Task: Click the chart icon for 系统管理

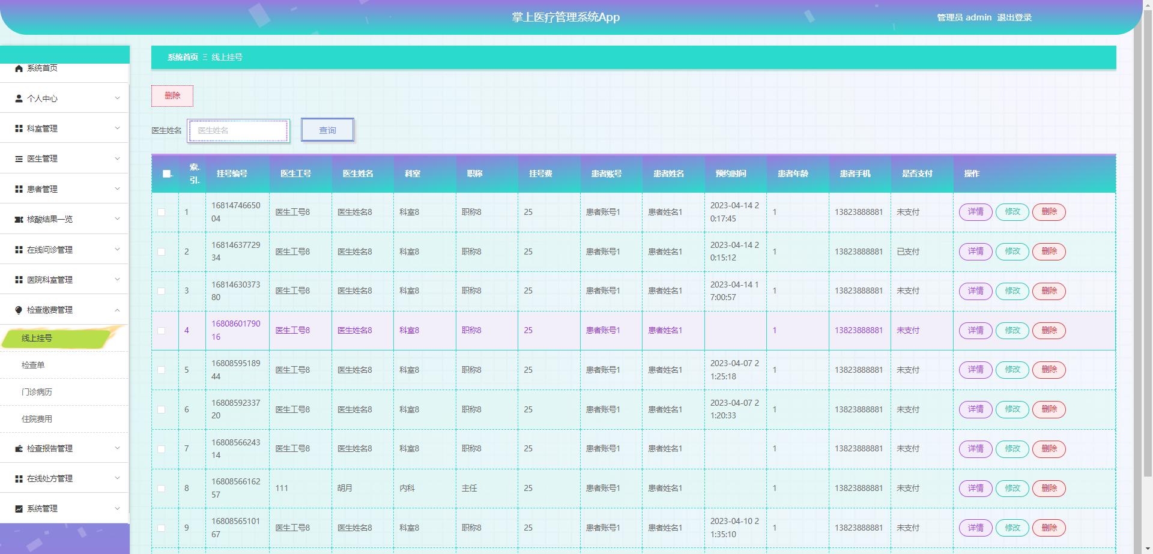Action: coord(19,509)
